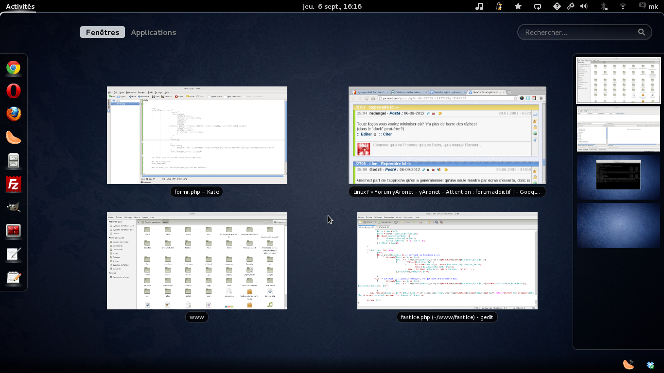This screenshot has height=373, width=664.
Task: Open FileZilla from the dash
Action: click(14, 184)
